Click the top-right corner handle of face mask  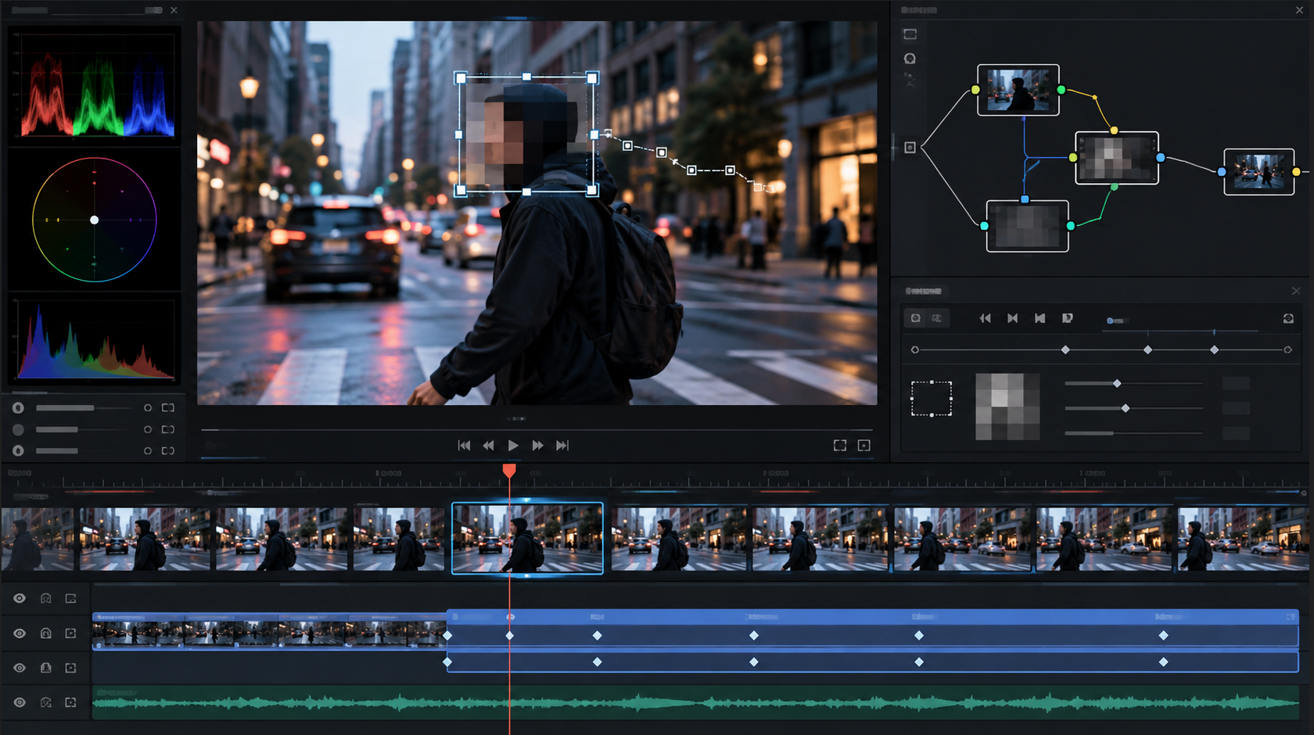592,78
